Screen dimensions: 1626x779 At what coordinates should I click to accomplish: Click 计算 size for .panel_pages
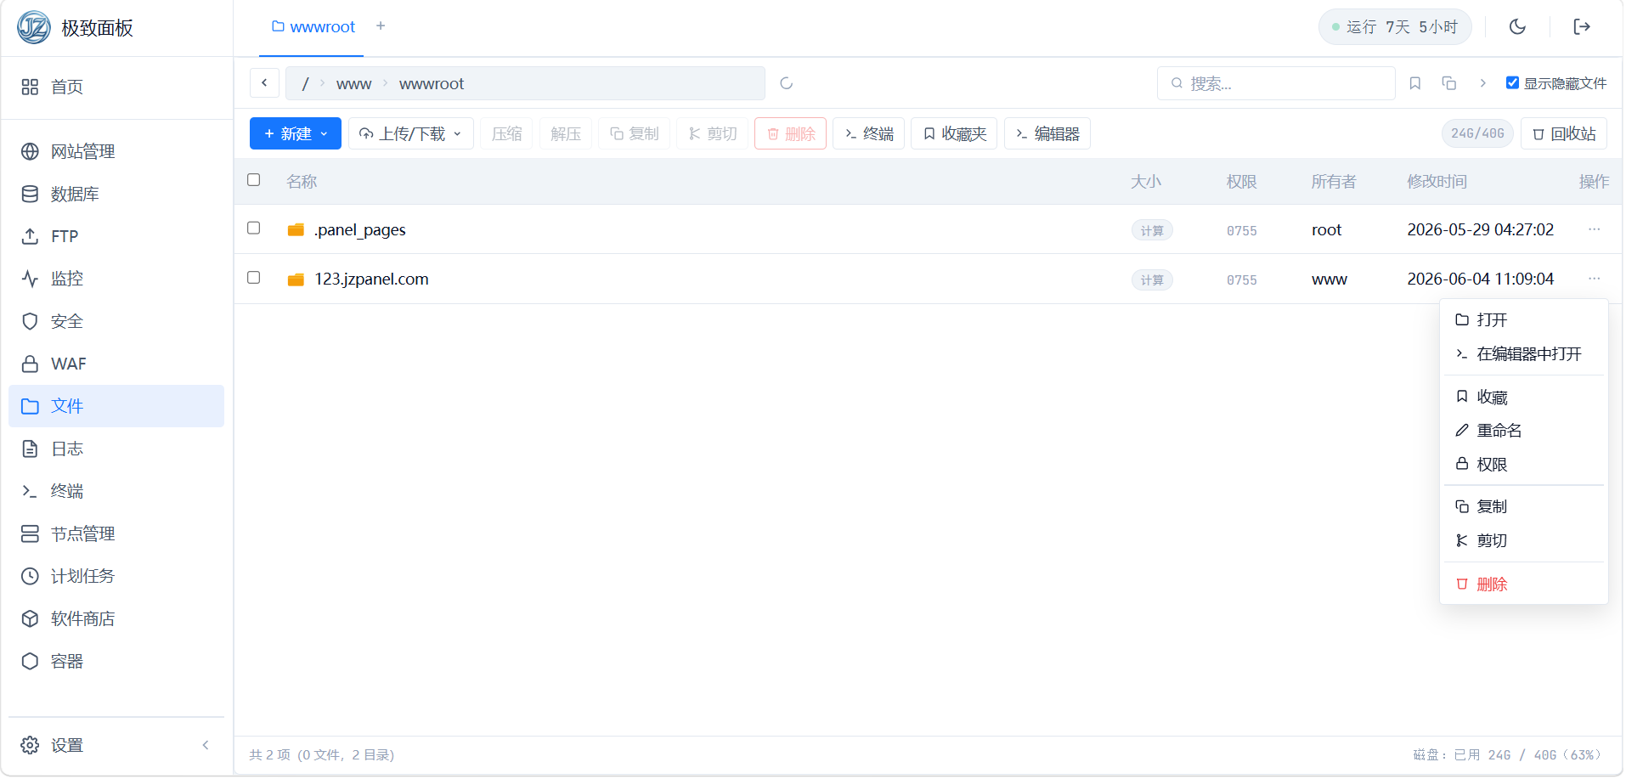click(x=1152, y=230)
